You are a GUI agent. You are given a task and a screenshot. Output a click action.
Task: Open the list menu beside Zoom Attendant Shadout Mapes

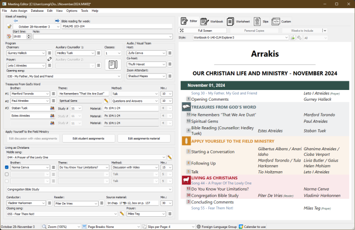[x=170, y=76]
